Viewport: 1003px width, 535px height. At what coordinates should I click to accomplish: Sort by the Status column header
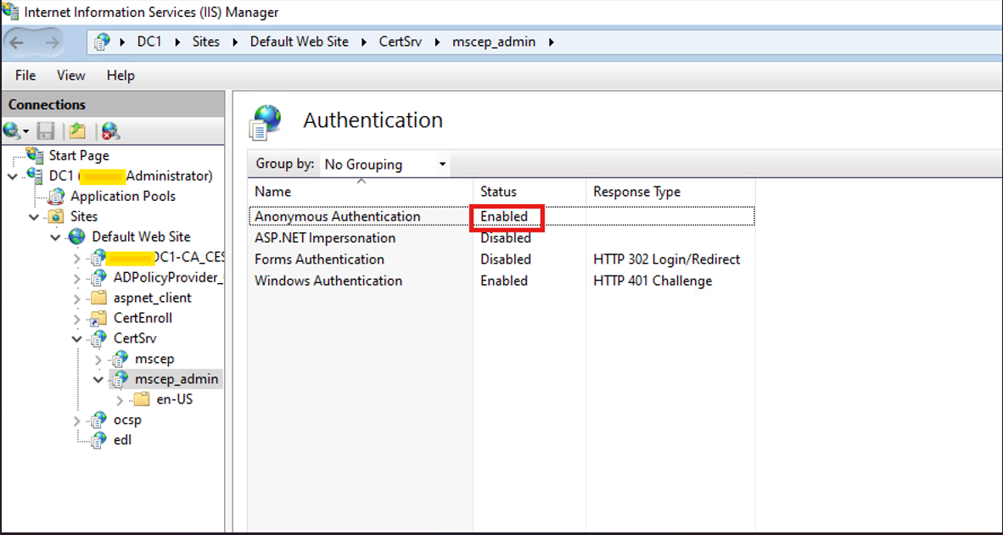tap(498, 192)
